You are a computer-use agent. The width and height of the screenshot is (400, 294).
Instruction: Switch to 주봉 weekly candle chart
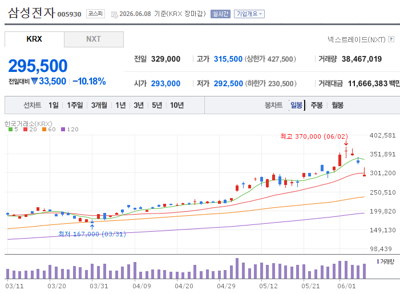(317, 105)
